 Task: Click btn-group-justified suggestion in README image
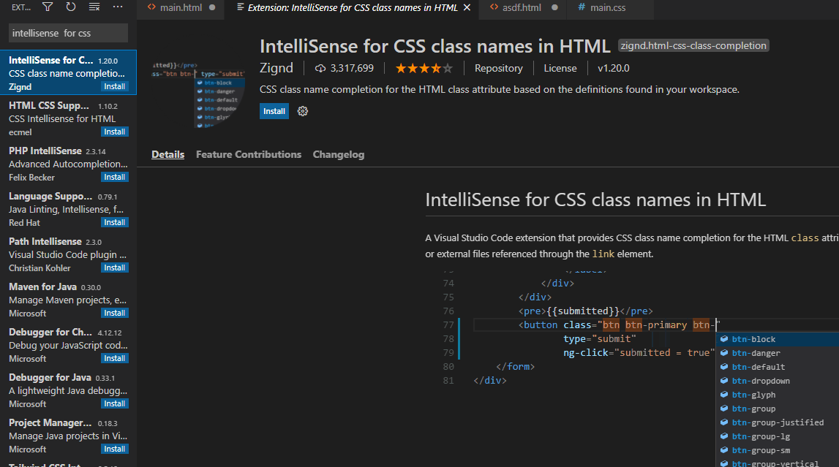click(778, 422)
